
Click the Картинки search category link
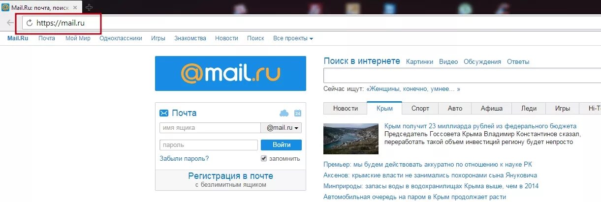coord(419,61)
